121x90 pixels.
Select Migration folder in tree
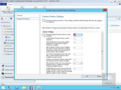[8, 54]
